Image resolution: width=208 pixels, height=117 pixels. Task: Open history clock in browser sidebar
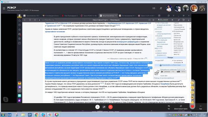19,25
